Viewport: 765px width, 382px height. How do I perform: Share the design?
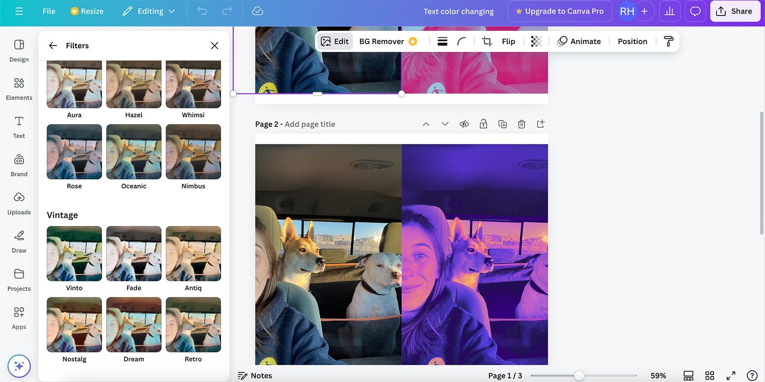(734, 11)
